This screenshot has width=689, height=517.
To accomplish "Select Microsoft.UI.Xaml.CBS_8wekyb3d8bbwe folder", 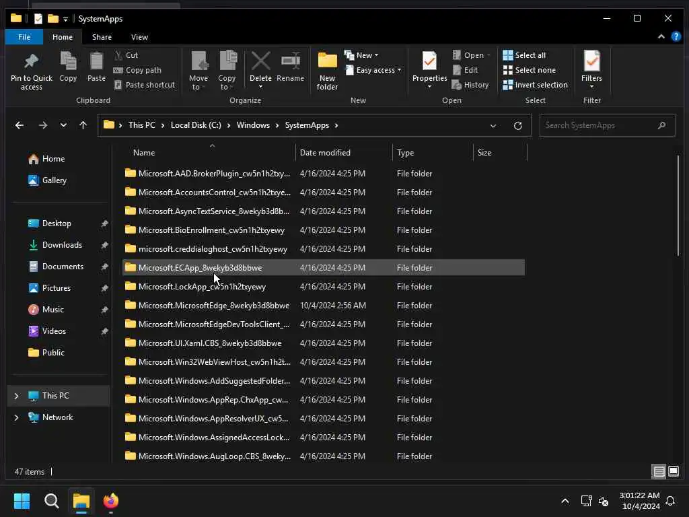I will click(324, 343).
